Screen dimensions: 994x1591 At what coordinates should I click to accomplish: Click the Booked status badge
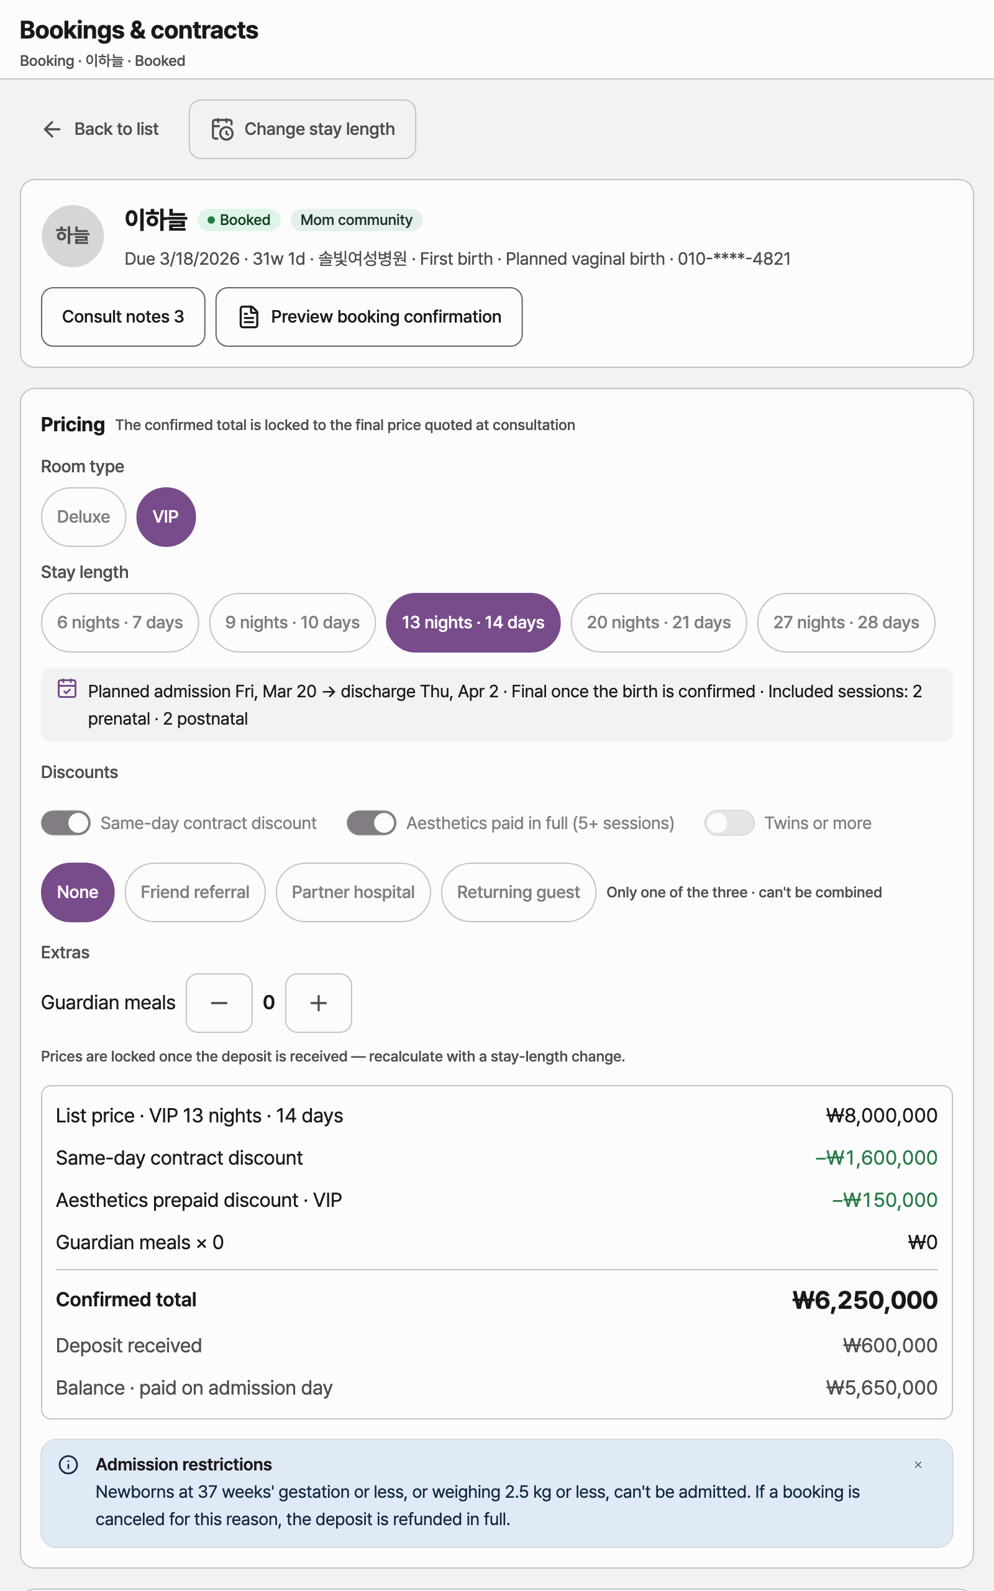pyautogui.click(x=239, y=219)
